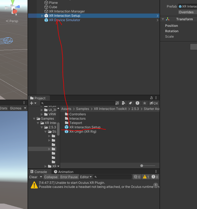Viewport: 197px width, 209px height.
Task: Switch to the Console tab
Action: 39,172
